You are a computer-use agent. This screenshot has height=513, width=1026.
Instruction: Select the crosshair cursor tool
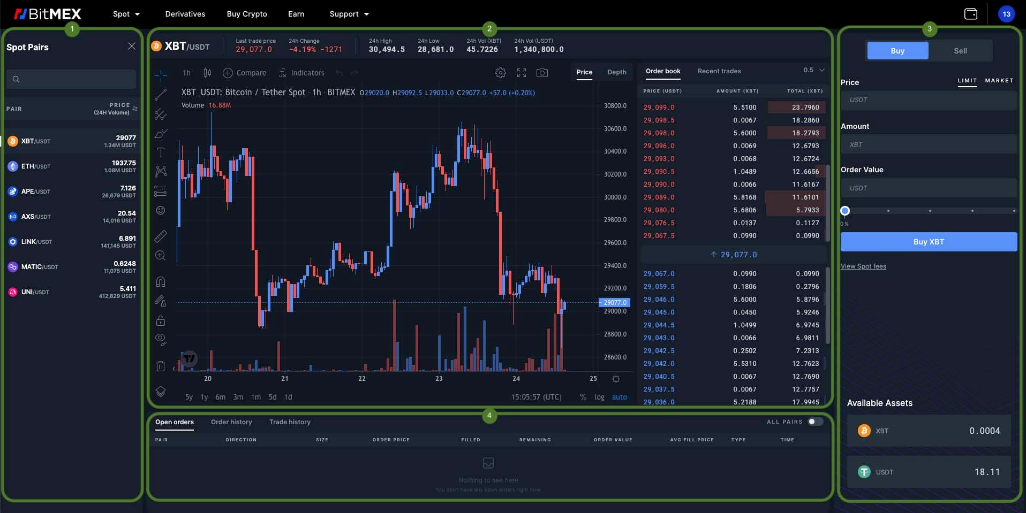tap(161, 74)
